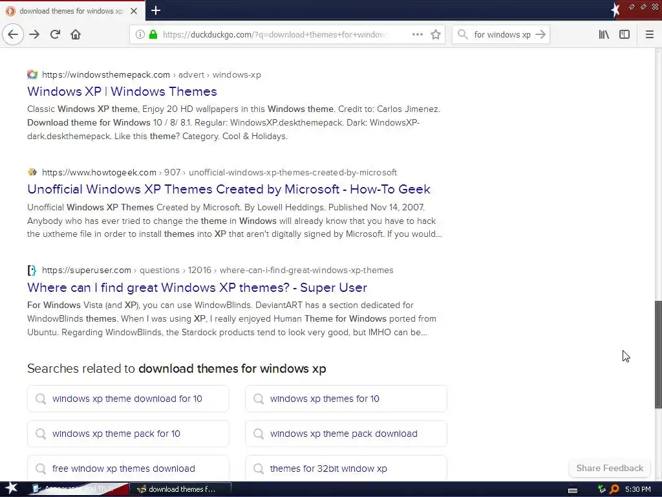Click the 5:30 PM taskbar clock
This screenshot has height=497, width=662.
[x=638, y=489]
